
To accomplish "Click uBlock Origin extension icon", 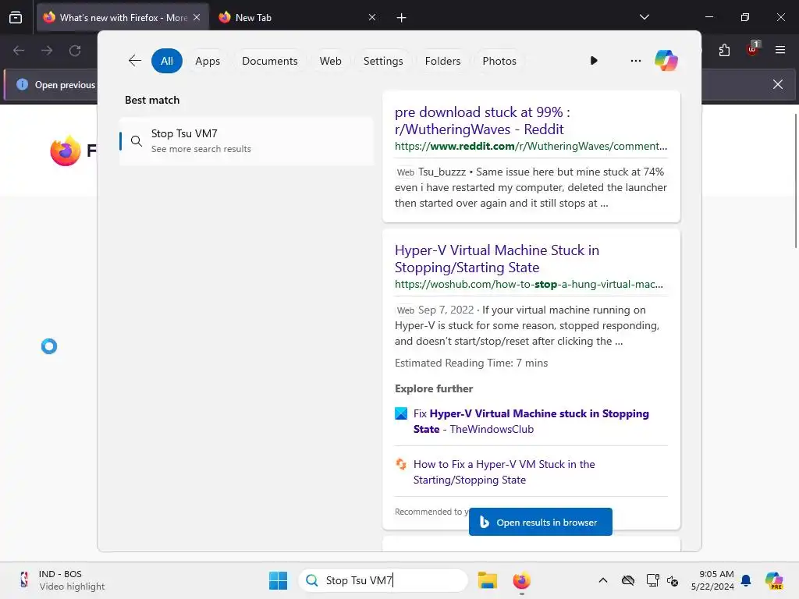I will [752, 49].
